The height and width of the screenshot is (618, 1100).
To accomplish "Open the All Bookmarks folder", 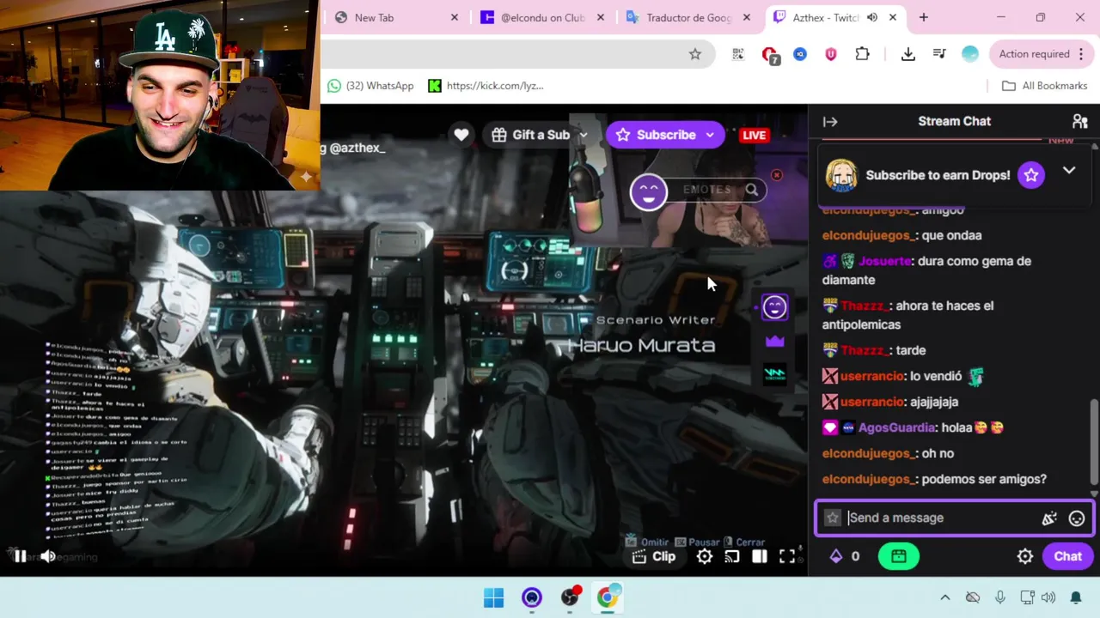I will (1045, 86).
